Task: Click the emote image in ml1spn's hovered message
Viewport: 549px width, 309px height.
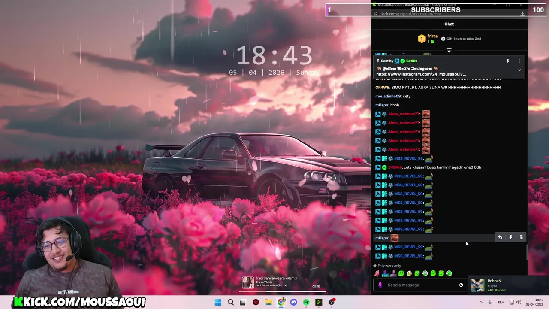Action: (395, 238)
